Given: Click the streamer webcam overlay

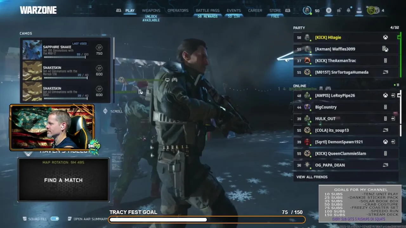Looking at the screenshot, I should (52, 127).
